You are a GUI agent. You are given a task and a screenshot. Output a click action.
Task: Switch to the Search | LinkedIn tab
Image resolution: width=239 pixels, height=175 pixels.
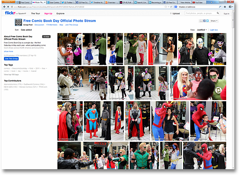click(x=141, y=2)
